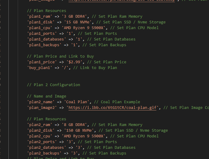
Task: Place cursor on the 'buy_plan1' key
Action: coord(38,68)
